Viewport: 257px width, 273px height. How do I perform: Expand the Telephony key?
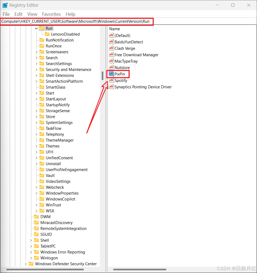coord(36,134)
